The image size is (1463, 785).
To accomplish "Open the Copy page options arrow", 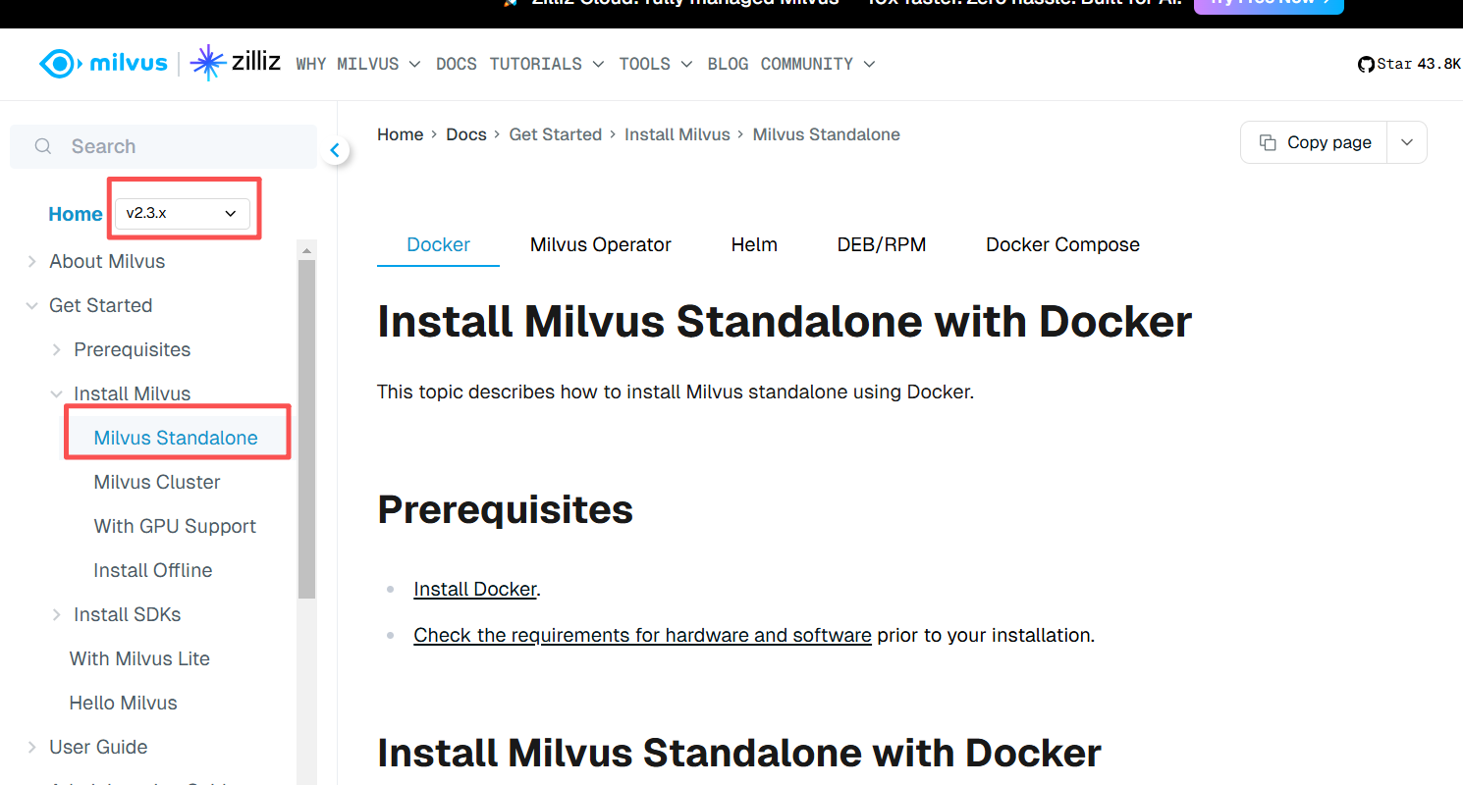I will [1407, 142].
